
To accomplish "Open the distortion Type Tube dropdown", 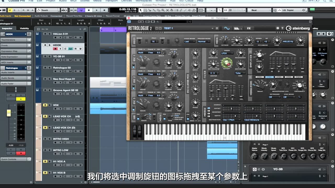I will [x=240, y=73].
